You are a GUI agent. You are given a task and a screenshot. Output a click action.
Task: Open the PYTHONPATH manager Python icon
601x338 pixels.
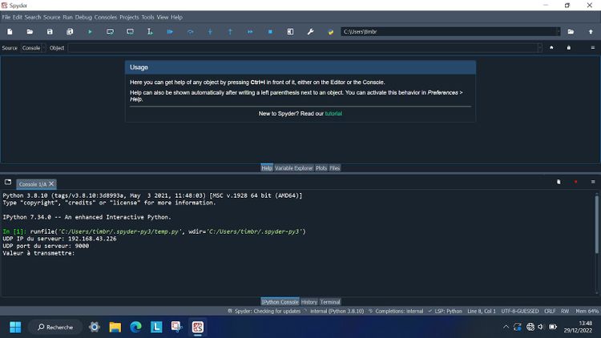330,32
